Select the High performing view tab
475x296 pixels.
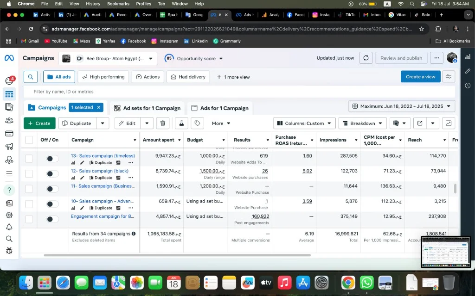pos(103,77)
